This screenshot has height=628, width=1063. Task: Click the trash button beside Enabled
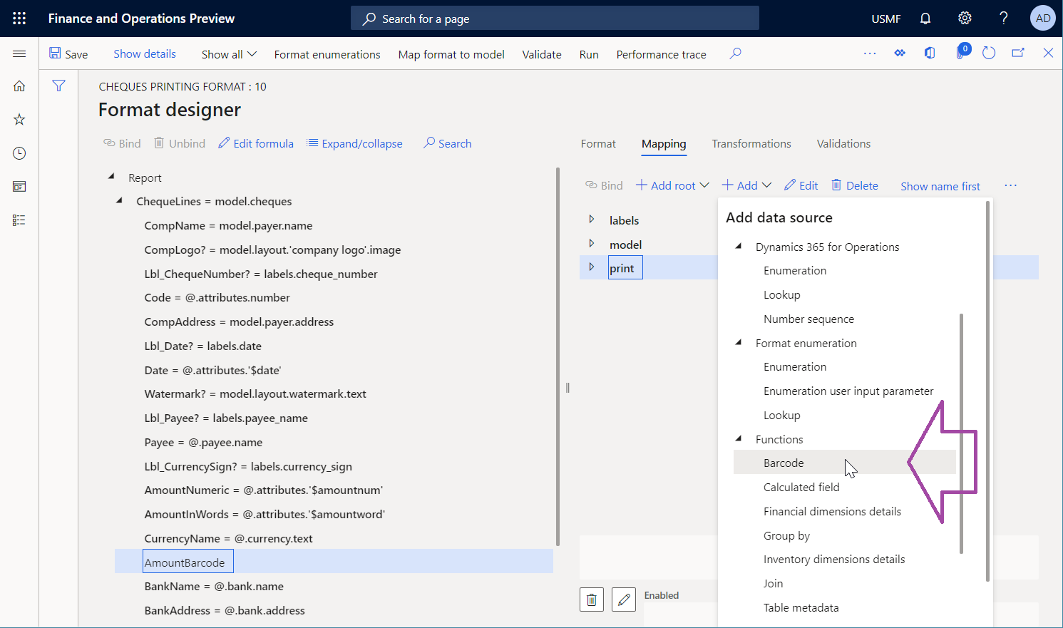592,599
